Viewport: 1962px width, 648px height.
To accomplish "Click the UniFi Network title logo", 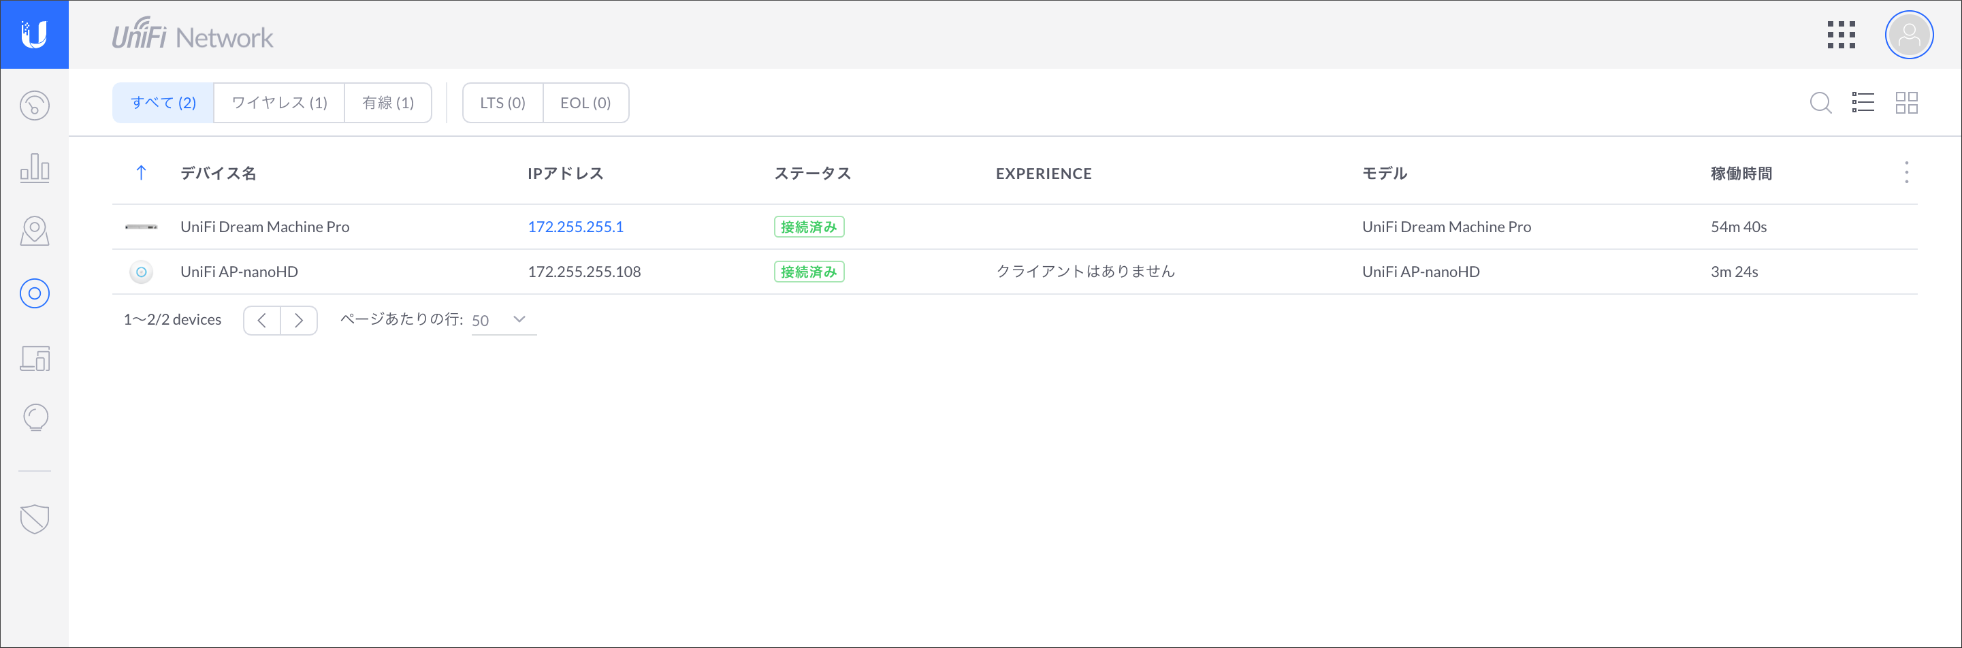I will point(193,34).
